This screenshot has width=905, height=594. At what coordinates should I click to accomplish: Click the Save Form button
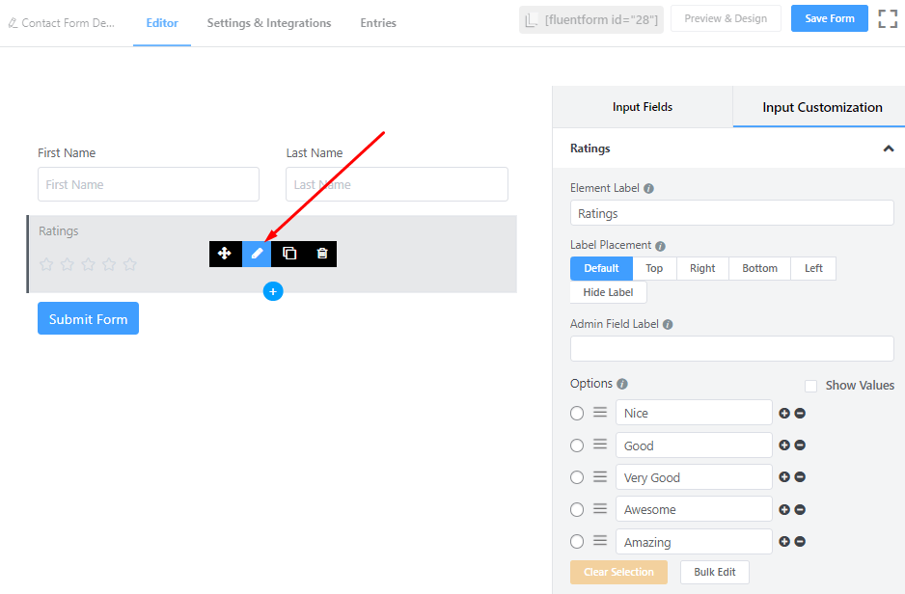tap(829, 18)
